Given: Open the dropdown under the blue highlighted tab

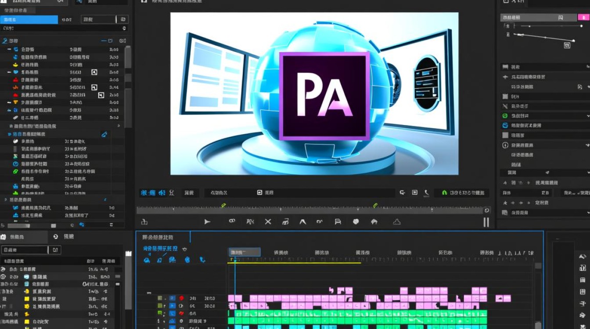Looking at the screenshot, I should point(64,28).
